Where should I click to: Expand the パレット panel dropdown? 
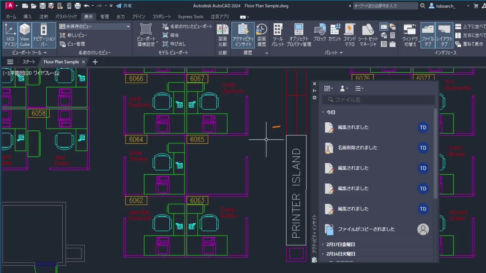334,53
